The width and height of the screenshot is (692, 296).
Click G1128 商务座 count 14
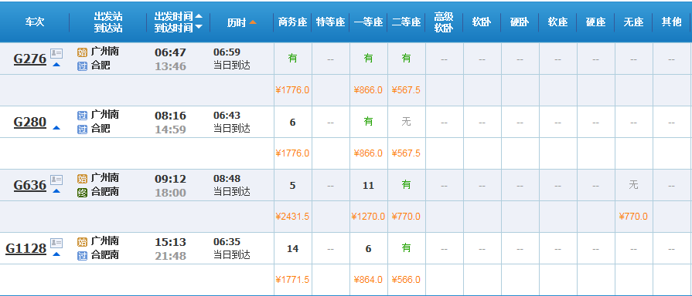(x=292, y=249)
